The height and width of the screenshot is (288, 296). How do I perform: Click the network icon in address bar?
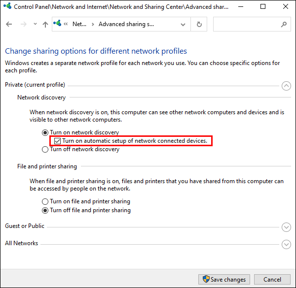pyautogui.click(x=57, y=23)
